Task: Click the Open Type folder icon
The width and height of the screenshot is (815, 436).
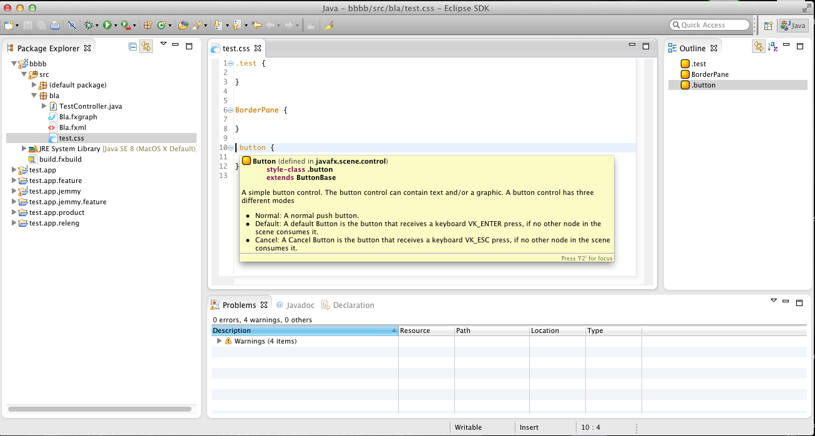Action: (183, 25)
